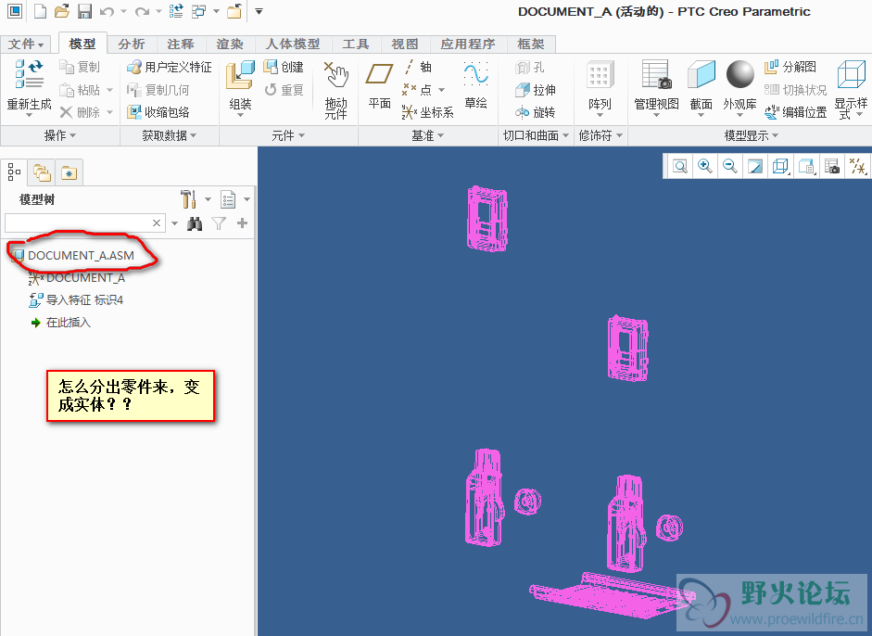Open a file with the folder icon
Image resolution: width=872 pixels, height=636 pixels.
pos(62,11)
